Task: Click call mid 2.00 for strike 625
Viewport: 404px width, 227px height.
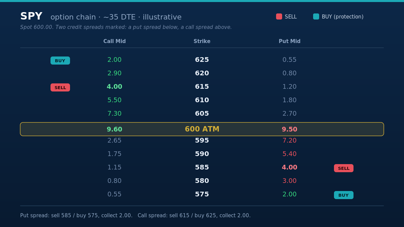Action: coord(114,60)
